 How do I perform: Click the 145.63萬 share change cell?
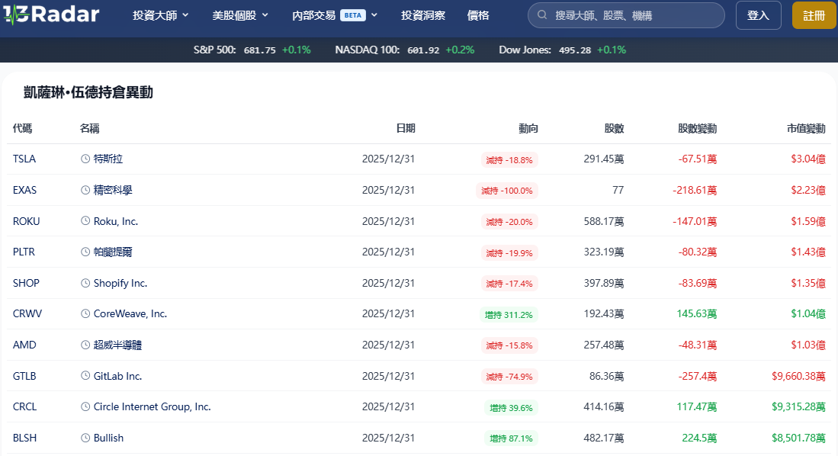(697, 314)
